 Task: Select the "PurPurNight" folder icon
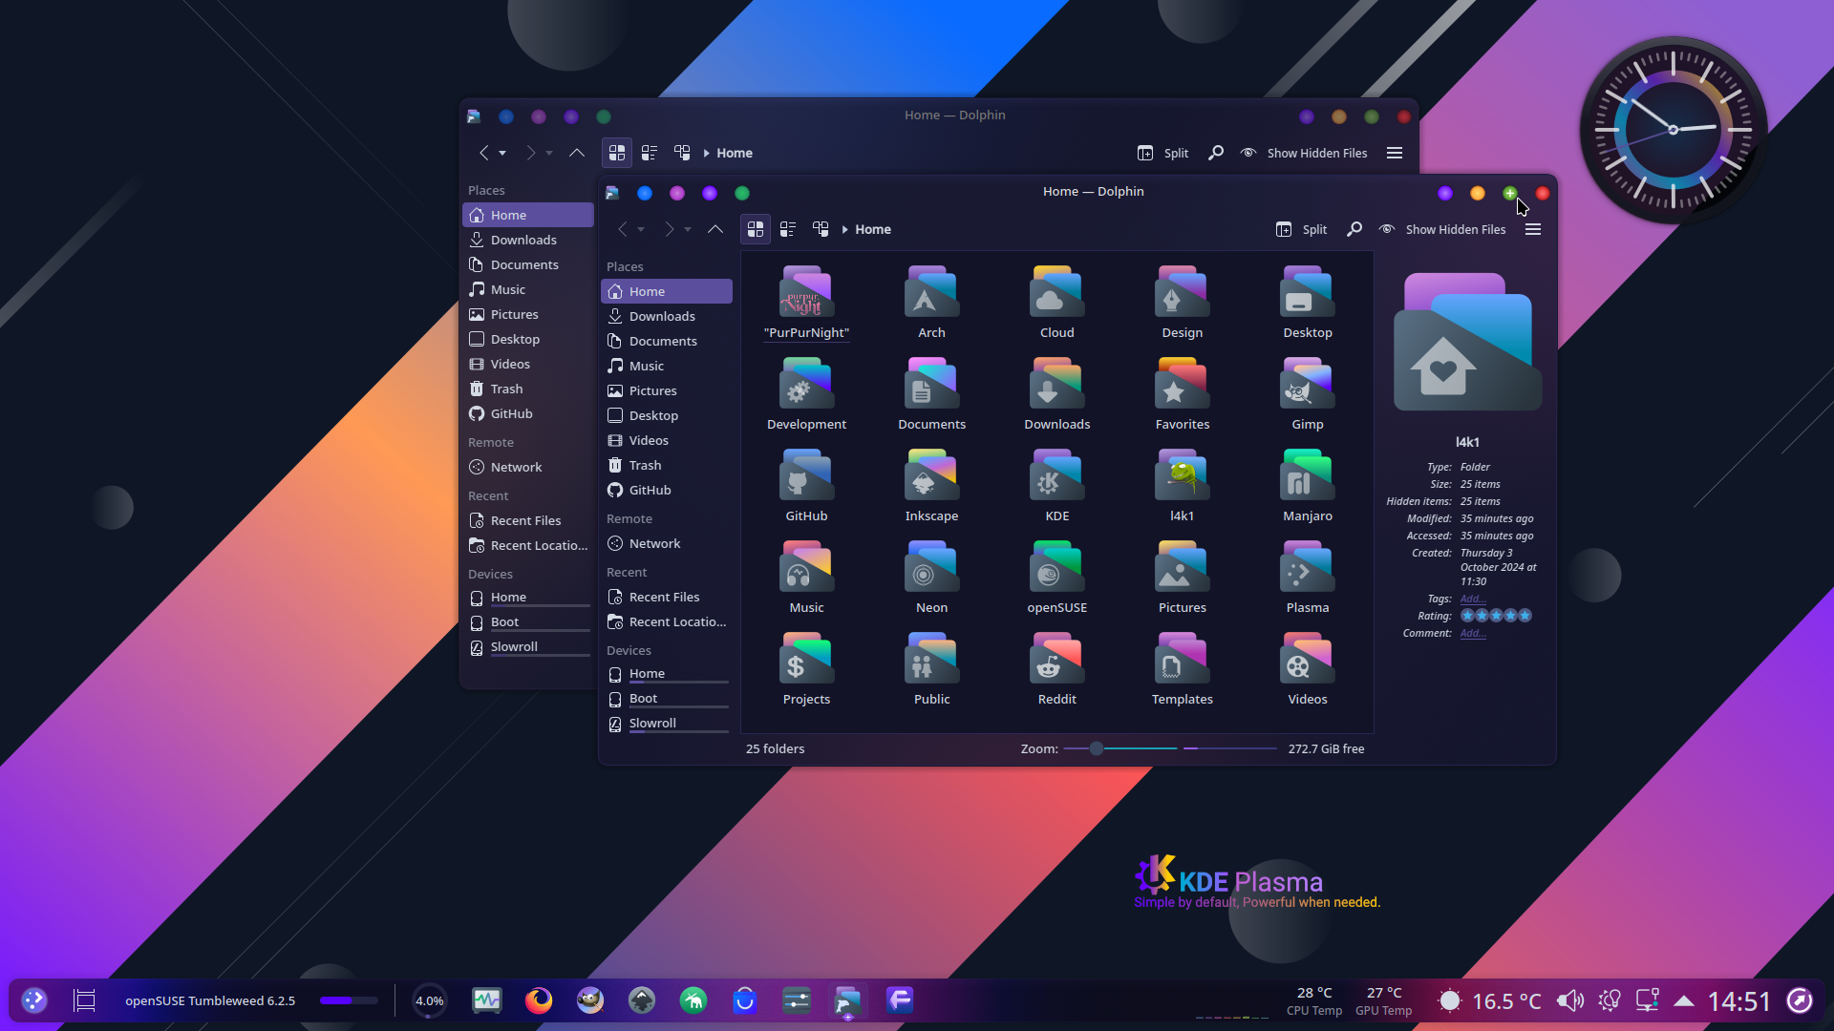click(x=806, y=293)
